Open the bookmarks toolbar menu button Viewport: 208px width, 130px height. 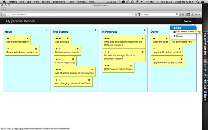coord(189,14)
